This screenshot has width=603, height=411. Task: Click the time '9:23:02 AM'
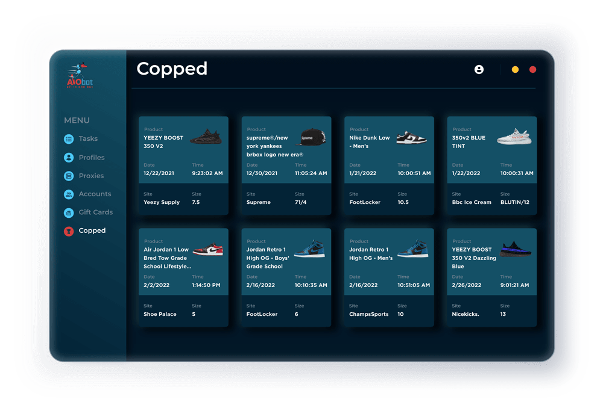coord(207,173)
